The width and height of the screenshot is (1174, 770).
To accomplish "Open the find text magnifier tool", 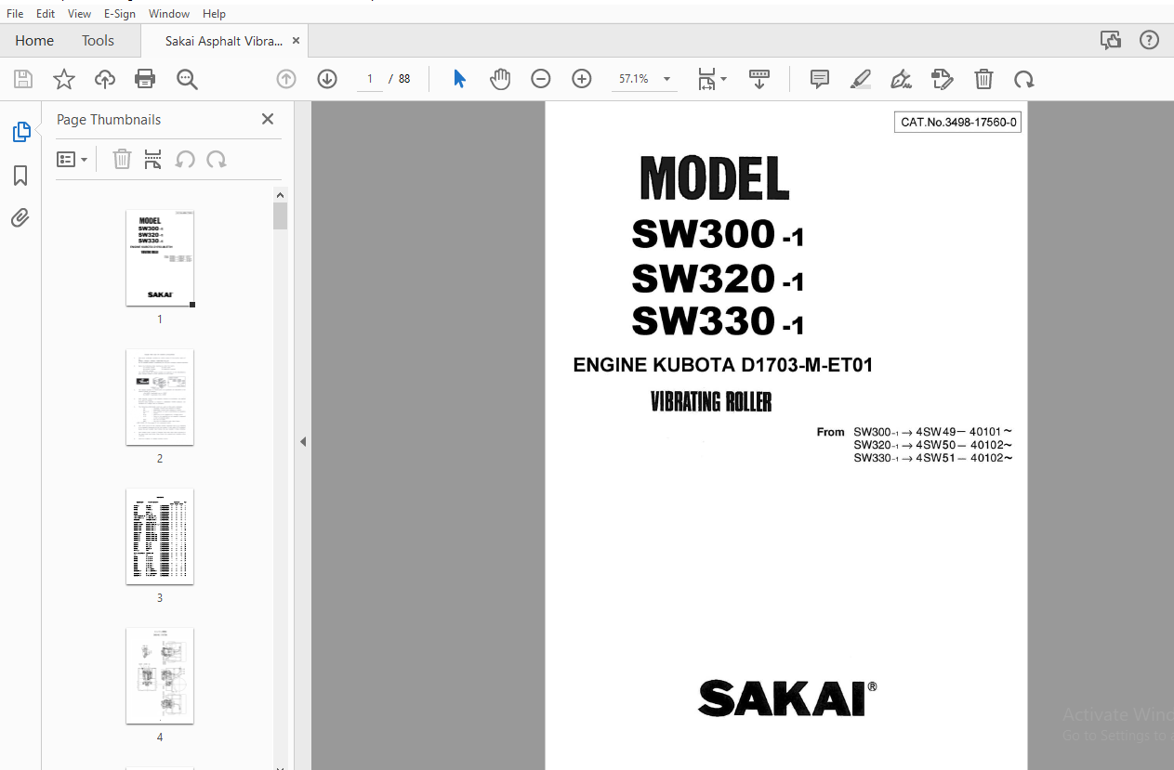I will [x=187, y=79].
